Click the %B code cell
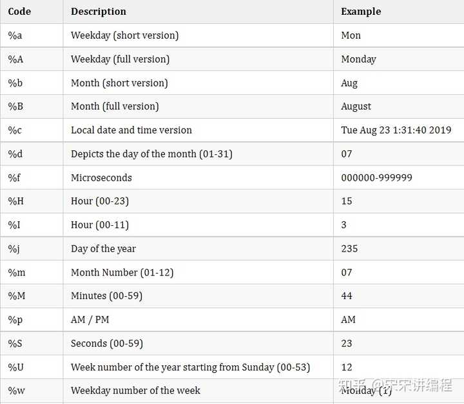Screen dimensions: 464x404 click(x=15, y=106)
